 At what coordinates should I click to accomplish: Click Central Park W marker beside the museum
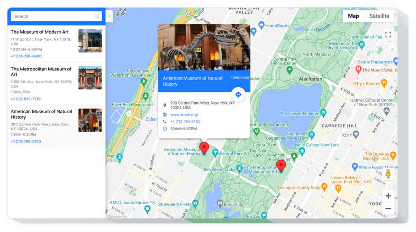click(x=215, y=152)
